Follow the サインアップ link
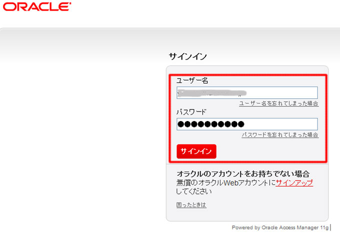 pos(294,182)
